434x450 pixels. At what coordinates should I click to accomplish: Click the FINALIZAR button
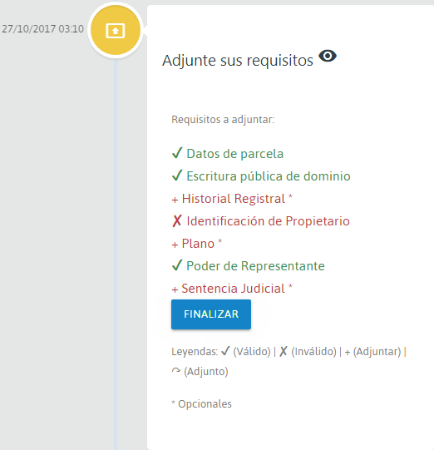[211, 314]
